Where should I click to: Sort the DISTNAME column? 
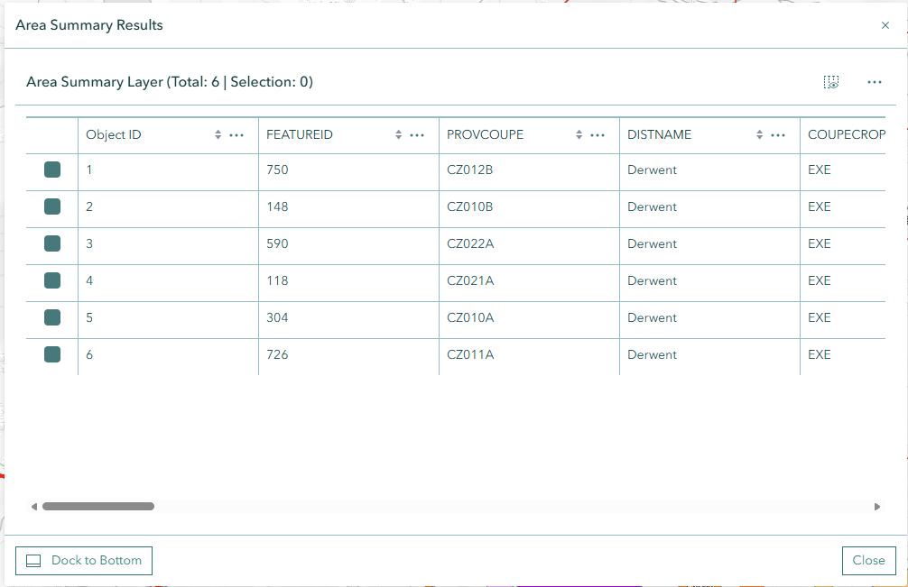pos(758,133)
